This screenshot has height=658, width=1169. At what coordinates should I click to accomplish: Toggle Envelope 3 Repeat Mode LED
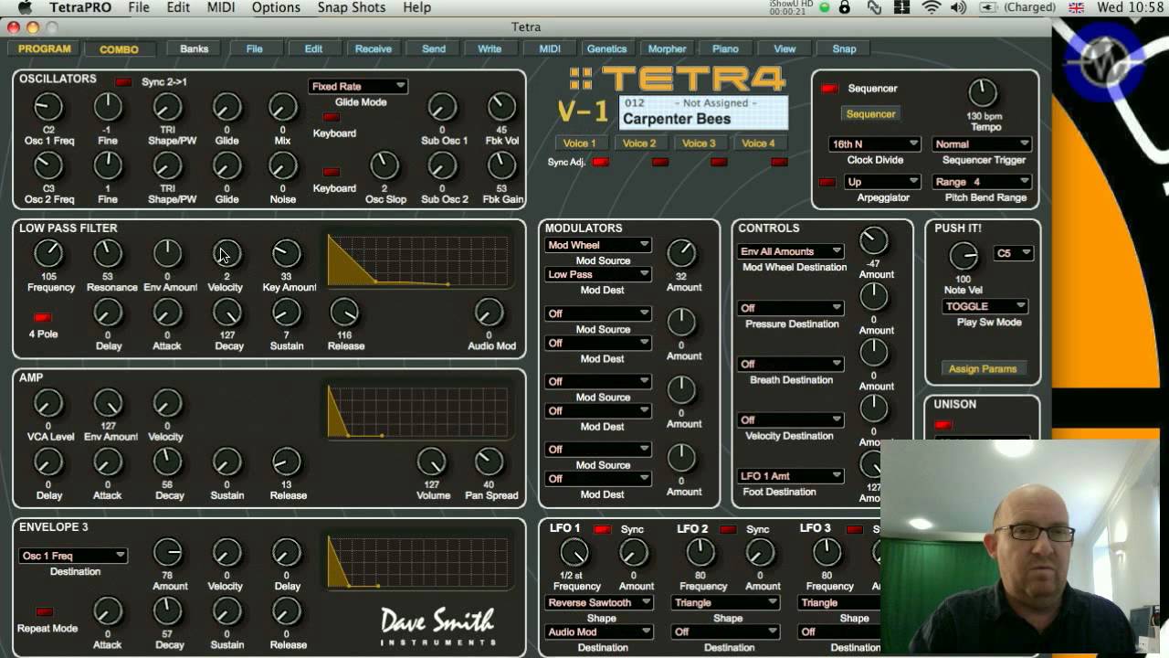(x=44, y=611)
